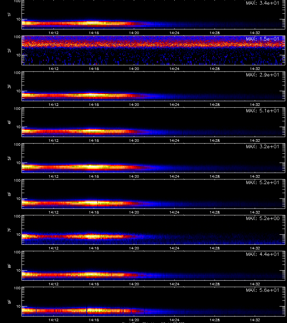Screen dimensions: 287x323
Task: Select the 3F panel axis label
Action: (x=9, y=86)
